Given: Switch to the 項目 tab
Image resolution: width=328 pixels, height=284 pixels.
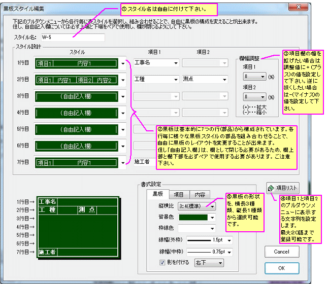Looking at the screenshot, I should [x=179, y=195].
